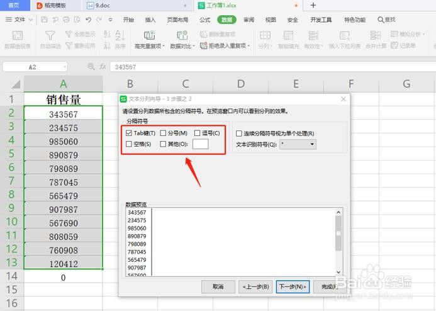Screen dimensions: 436x311
Task: Click the fx insert function icon
Action: point(103,67)
